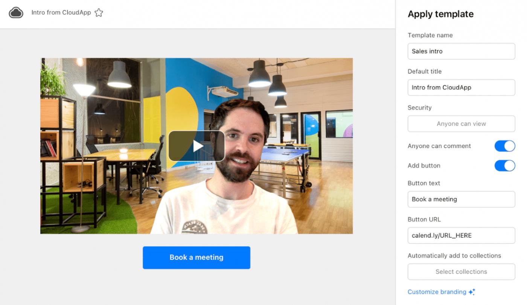
Task: Click the Intro from CloudApp title text
Action: click(61, 13)
